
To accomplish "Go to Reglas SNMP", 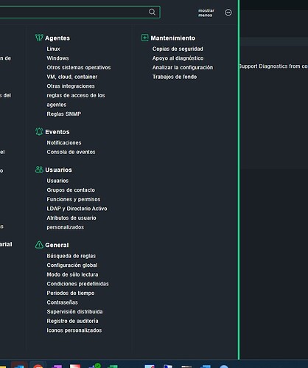I will (x=64, y=114).
